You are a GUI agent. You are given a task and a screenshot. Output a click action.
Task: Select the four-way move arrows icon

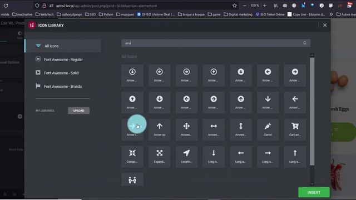[x=186, y=129]
